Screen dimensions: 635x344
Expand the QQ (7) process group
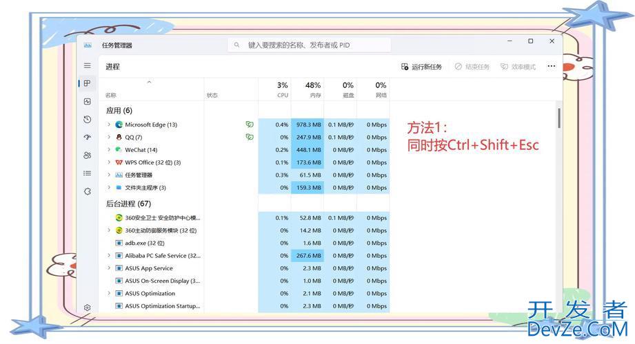coord(108,137)
